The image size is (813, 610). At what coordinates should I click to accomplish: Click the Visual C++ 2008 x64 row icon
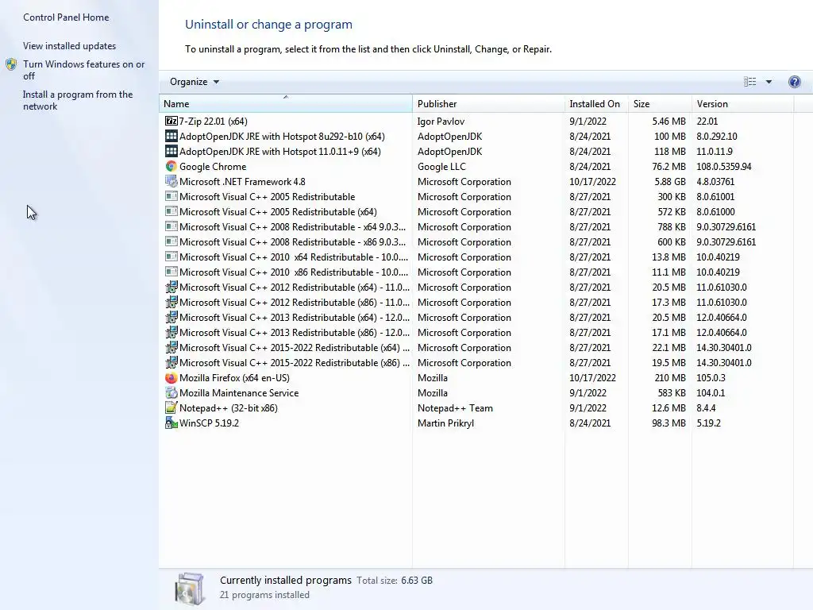171,226
